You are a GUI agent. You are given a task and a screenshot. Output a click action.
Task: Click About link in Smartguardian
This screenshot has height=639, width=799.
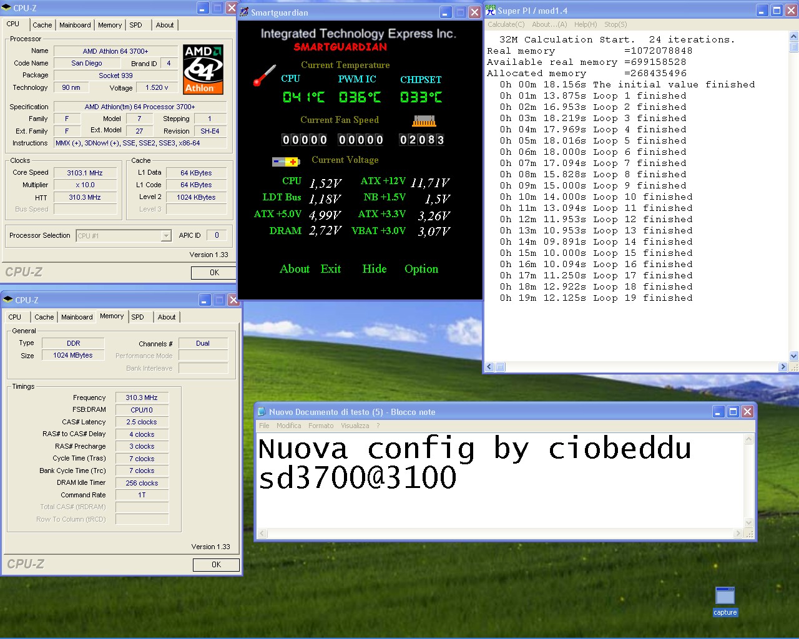[295, 269]
